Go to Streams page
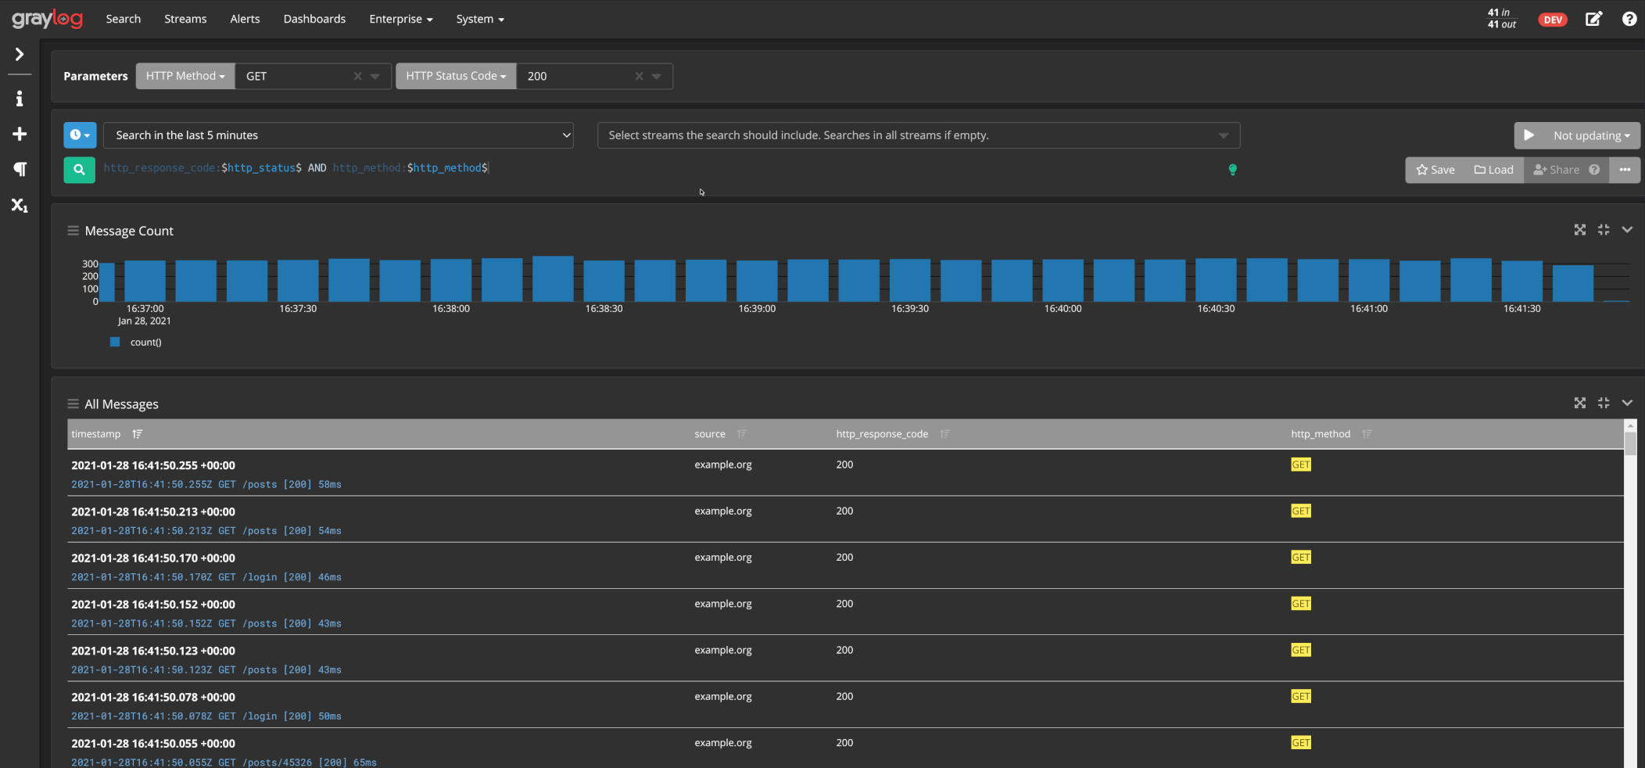 (185, 19)
